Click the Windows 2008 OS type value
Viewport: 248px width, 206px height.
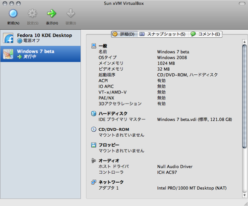[172, 57]
